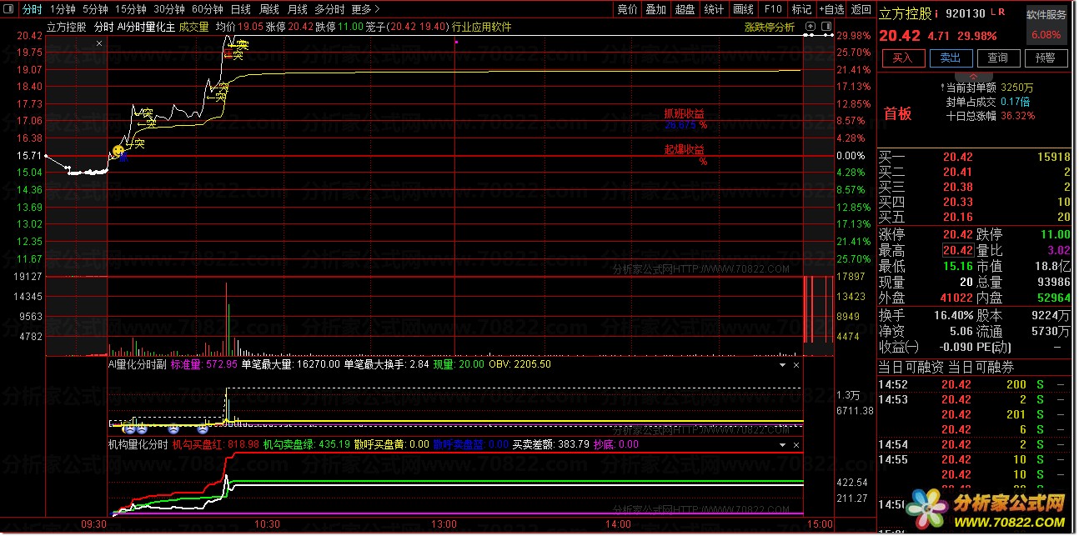Click the blue 卖出 sell button
The width and height of the screenshot is (1079, 536).
point(951,58)
